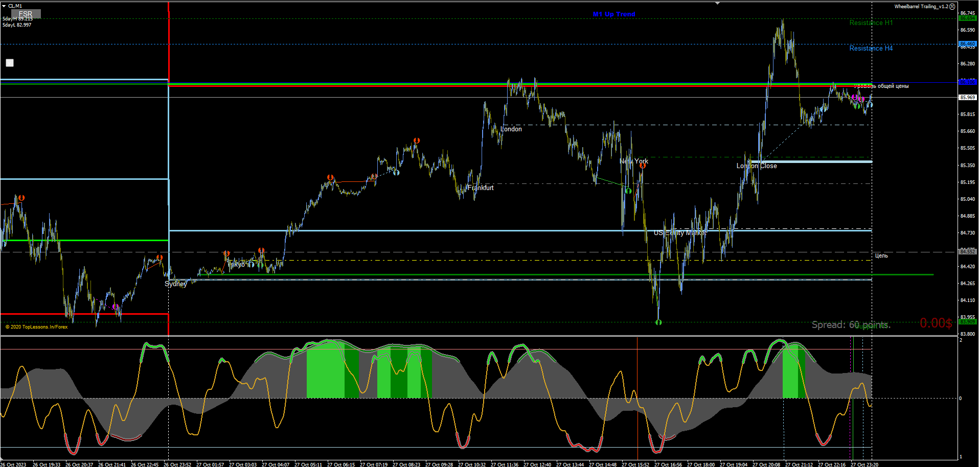Viewport: 979px width, 467px height.
Task: Click the FSR button
Action: pyautogui.click(x=26, y=14)
